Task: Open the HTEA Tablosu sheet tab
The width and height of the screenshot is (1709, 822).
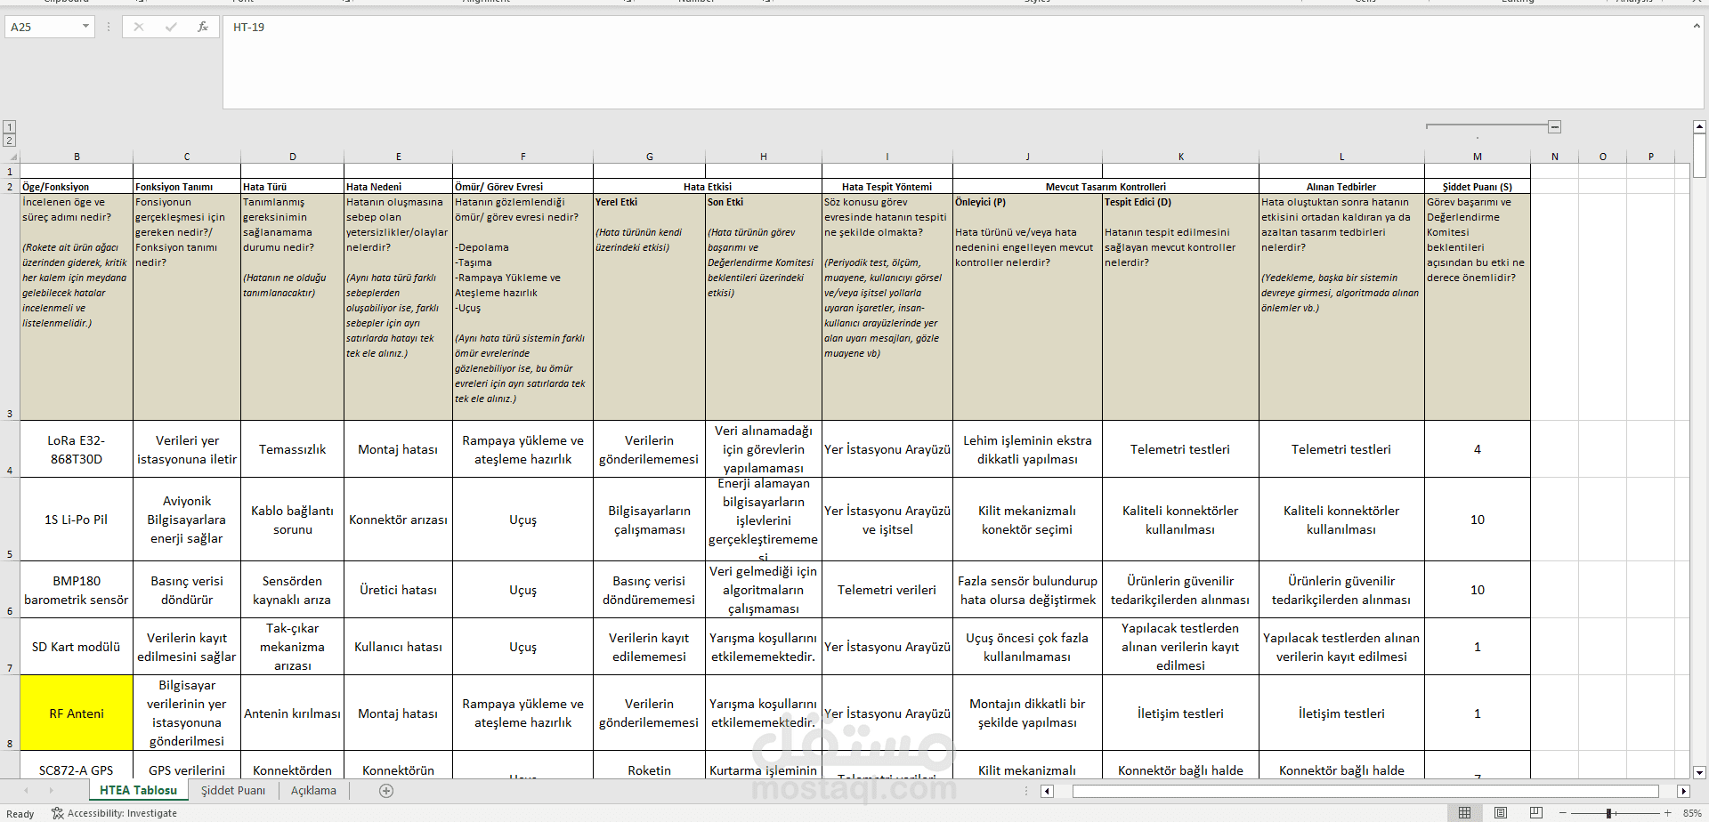Action: [138, 790]
